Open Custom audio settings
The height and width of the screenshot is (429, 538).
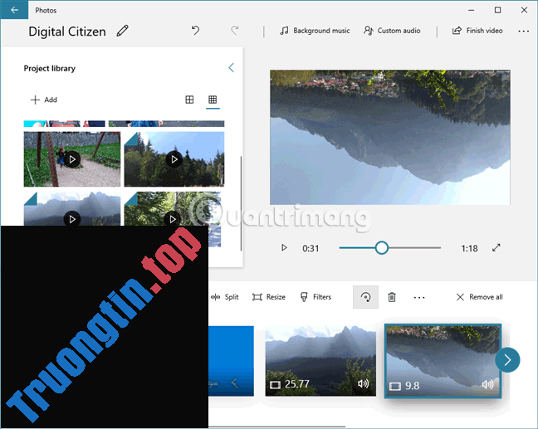click(x=392, y=31)
